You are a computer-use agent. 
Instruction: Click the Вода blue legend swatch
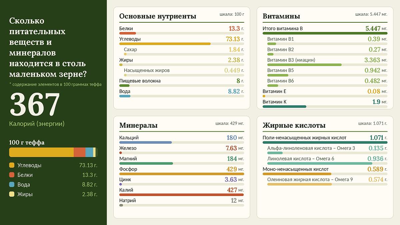pyautogui.click(x=12, y=184)
